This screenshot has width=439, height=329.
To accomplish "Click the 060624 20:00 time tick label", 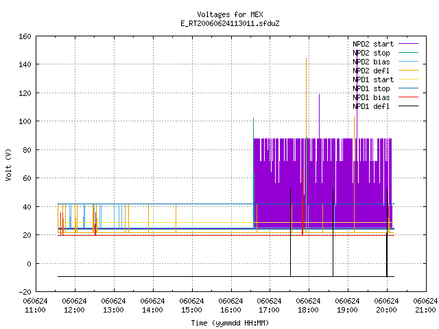I will click(x=387, y=306).
